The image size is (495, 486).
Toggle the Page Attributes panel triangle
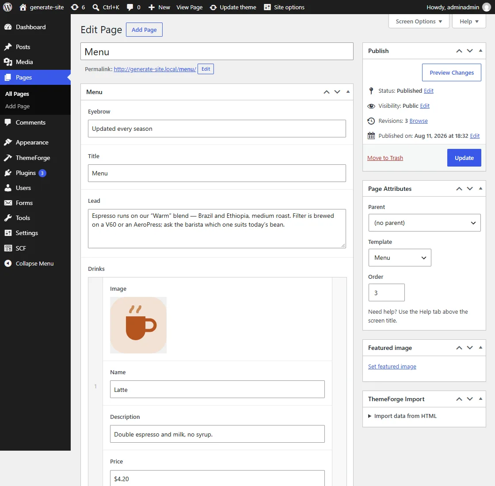click(x=480, y=189)
